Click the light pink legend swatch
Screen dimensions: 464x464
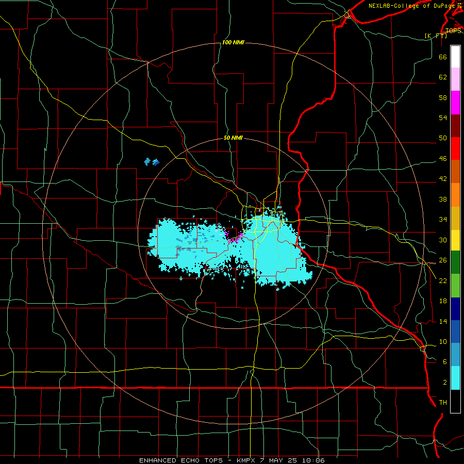[455, 79]
